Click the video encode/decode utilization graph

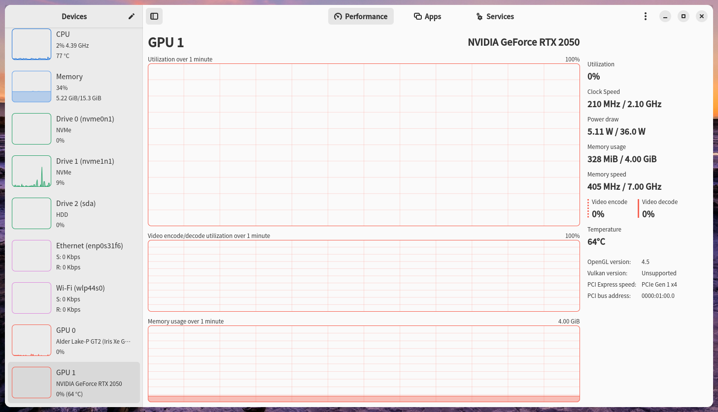click(x=364, y=275)
